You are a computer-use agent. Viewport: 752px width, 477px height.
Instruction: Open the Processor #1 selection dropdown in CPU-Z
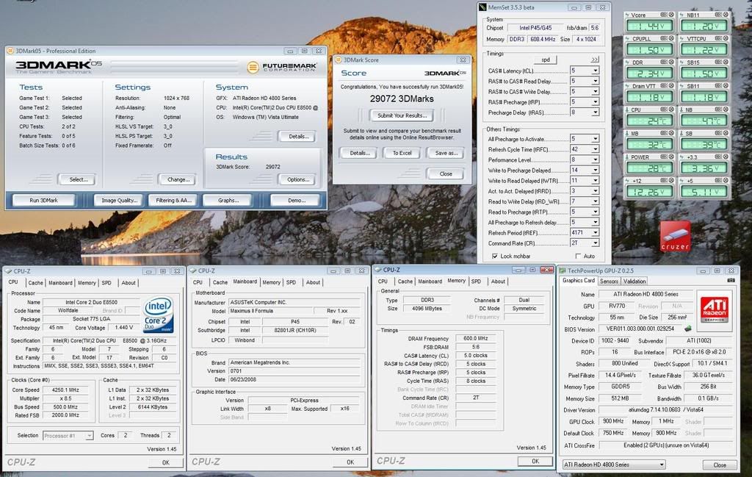click(x=89, y=436)
